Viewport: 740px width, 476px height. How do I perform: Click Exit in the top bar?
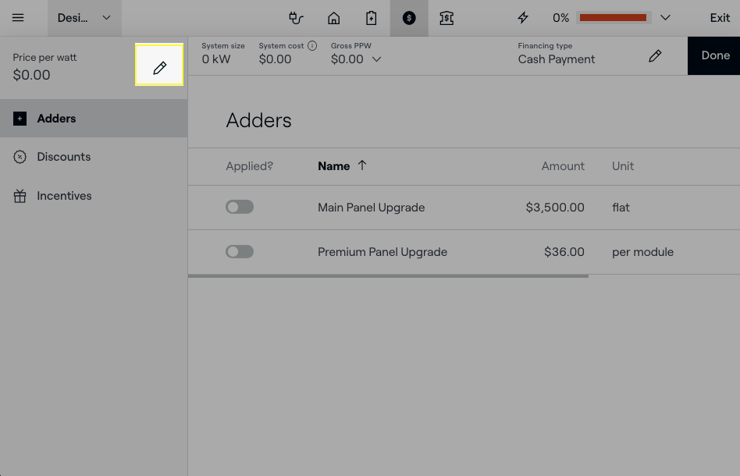click(720, 18)
